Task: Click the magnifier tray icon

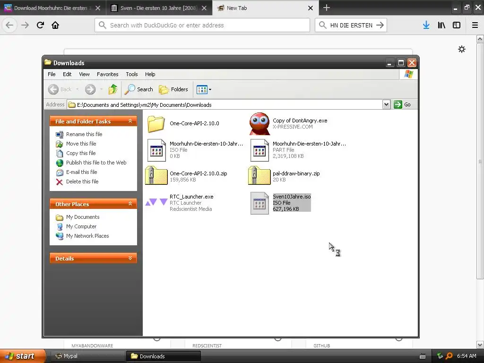Action: pyautogui.click(x=449, y=356)
